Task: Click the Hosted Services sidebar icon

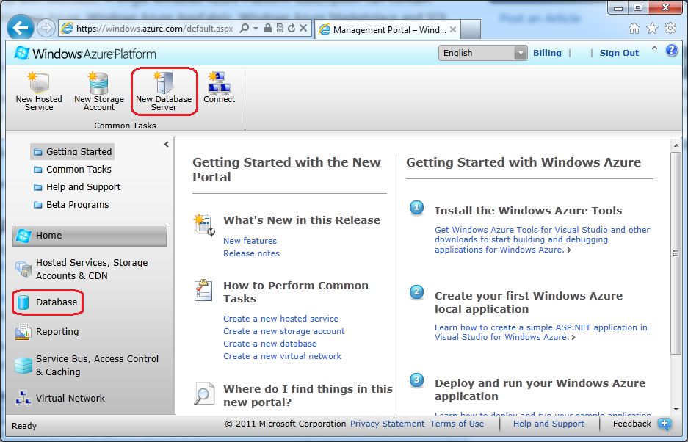Action: (x=23, y=269)
